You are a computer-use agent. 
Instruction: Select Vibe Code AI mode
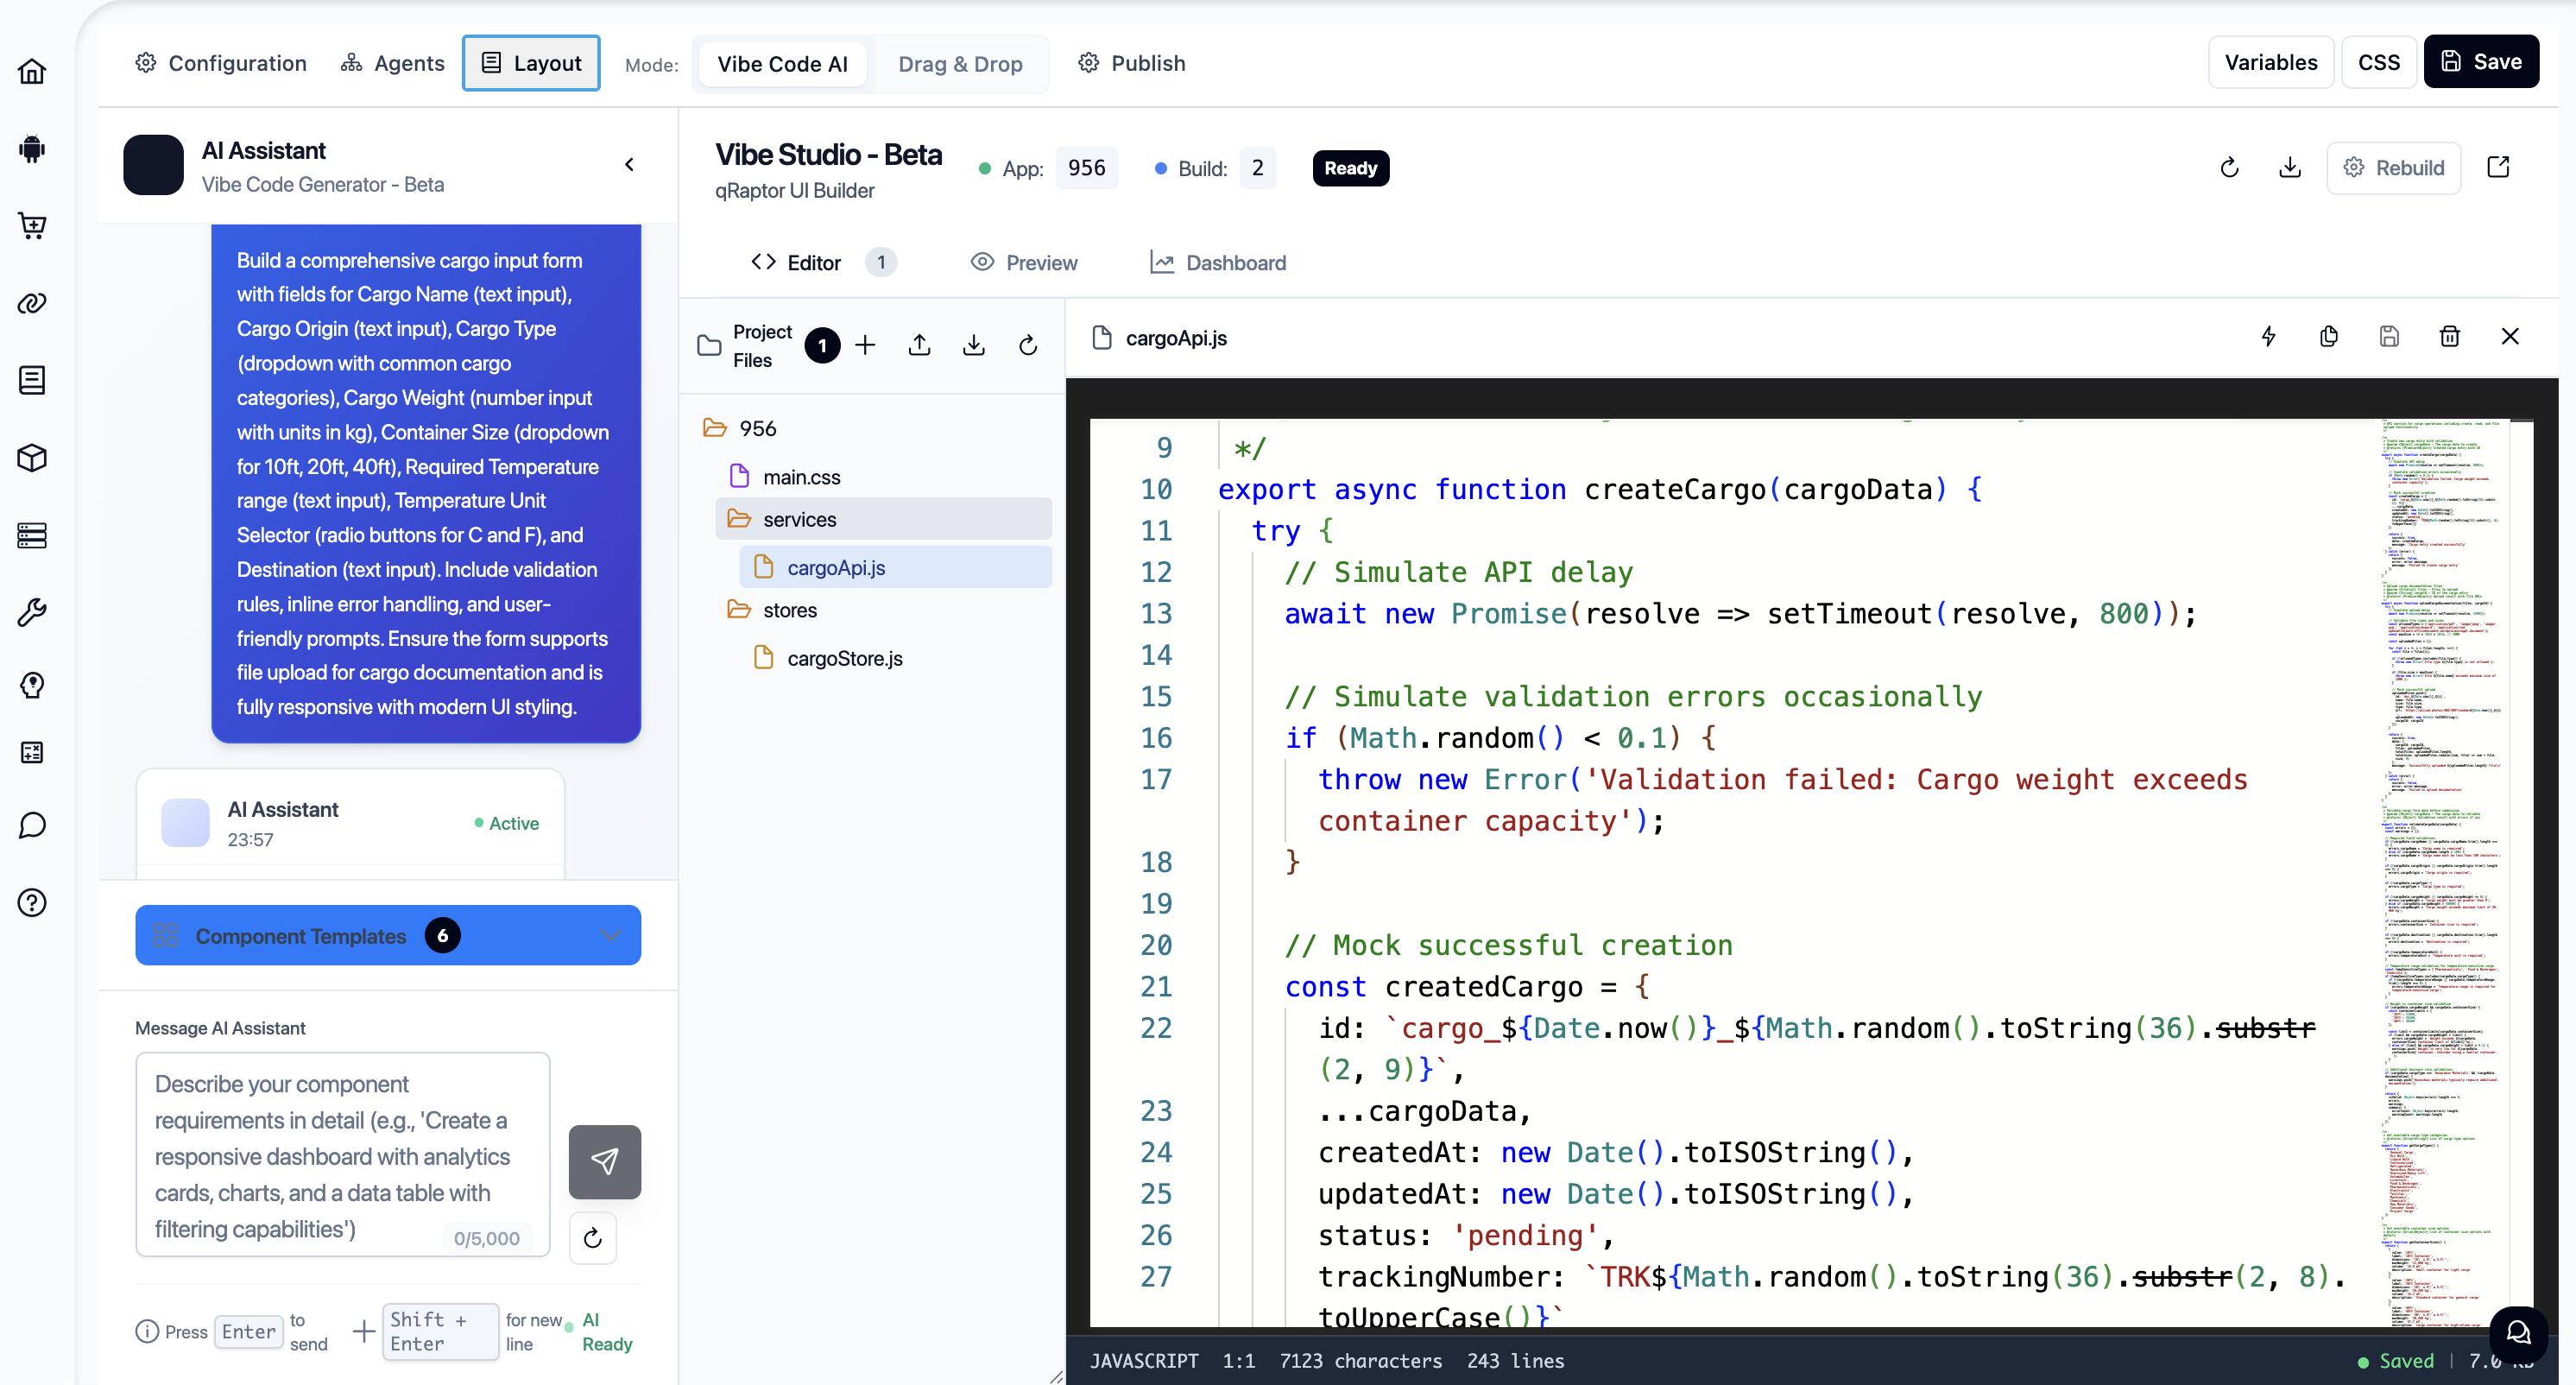pyautogui.click(x=782, y=64)
